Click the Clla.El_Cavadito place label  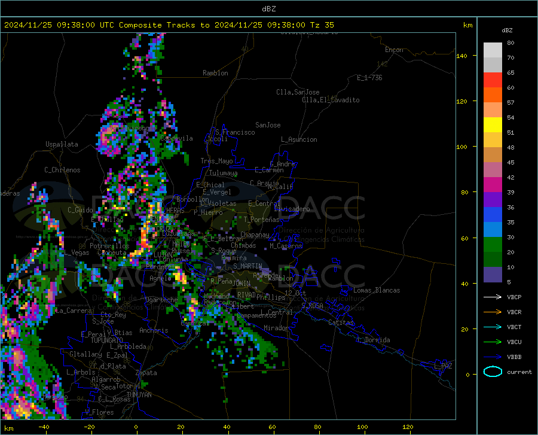(x=331, y=100)
